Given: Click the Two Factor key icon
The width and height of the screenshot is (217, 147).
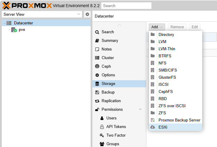Looking at the screenshot, I should pos(102,135).
